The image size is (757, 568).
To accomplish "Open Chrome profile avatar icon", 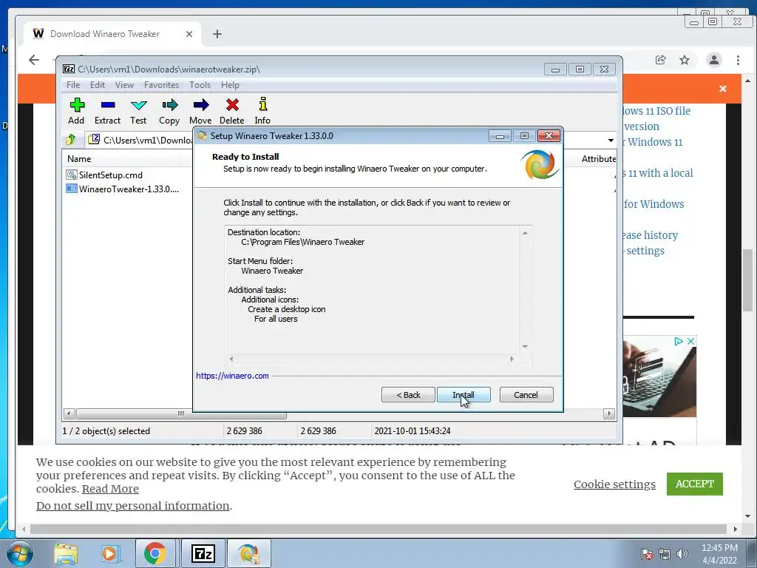I will coord(713,60).
